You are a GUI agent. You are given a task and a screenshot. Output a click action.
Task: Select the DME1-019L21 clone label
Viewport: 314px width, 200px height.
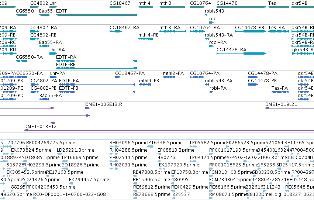click(281, 104)
